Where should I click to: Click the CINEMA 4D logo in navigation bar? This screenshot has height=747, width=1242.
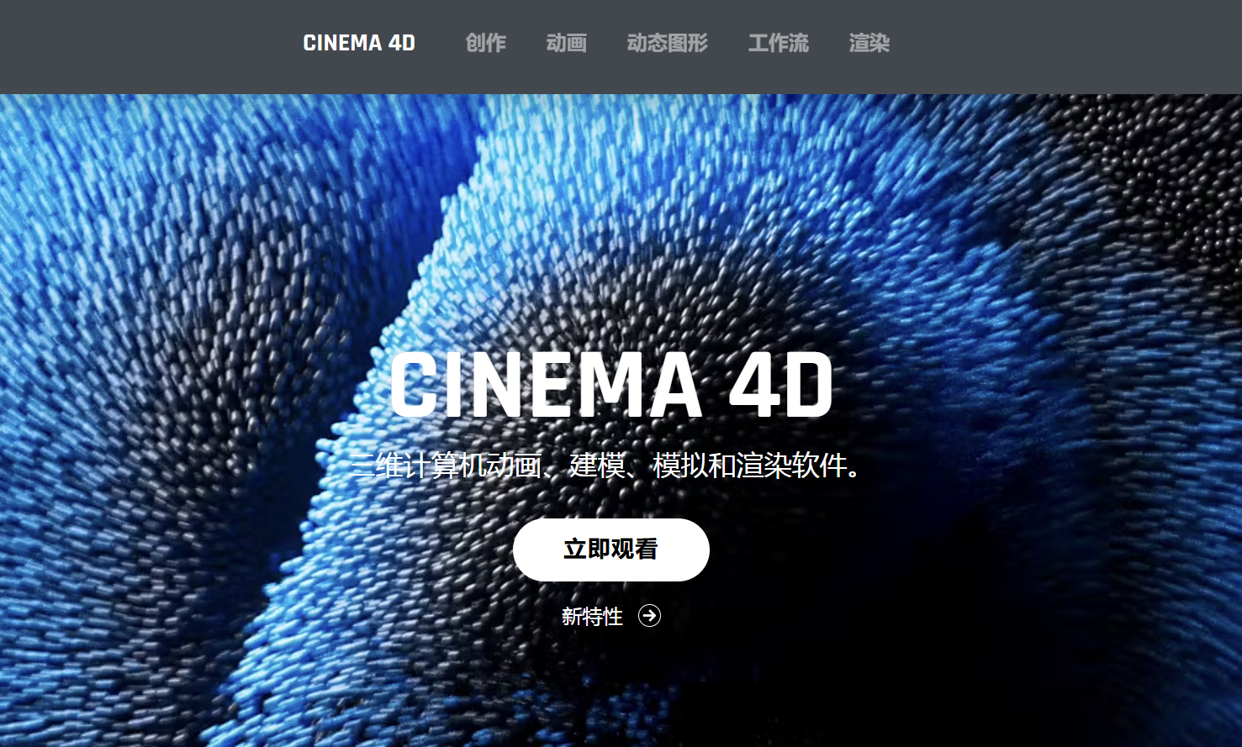pos(359,43)
